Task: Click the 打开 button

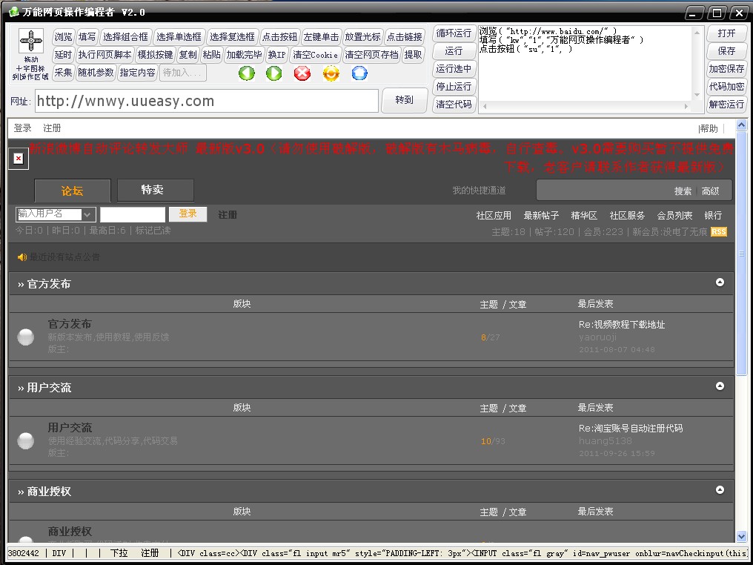Action: click(726, 33)
